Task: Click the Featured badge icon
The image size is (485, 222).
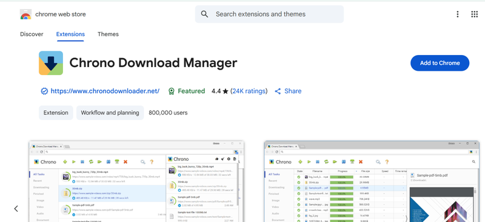Action: 171,91
